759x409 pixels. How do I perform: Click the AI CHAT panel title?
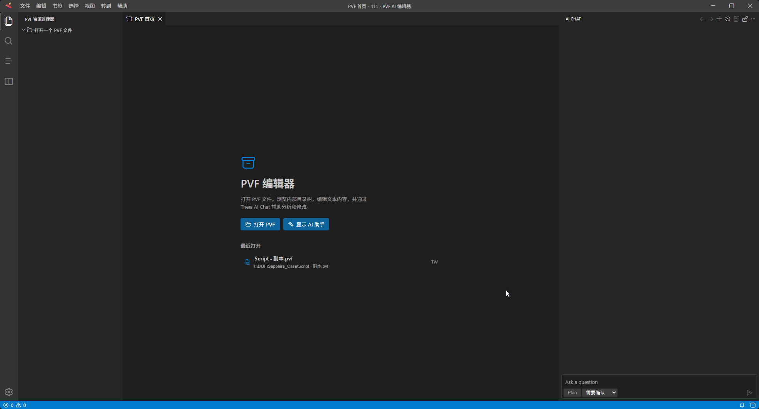pyautogui.click(x=573, y=19)
